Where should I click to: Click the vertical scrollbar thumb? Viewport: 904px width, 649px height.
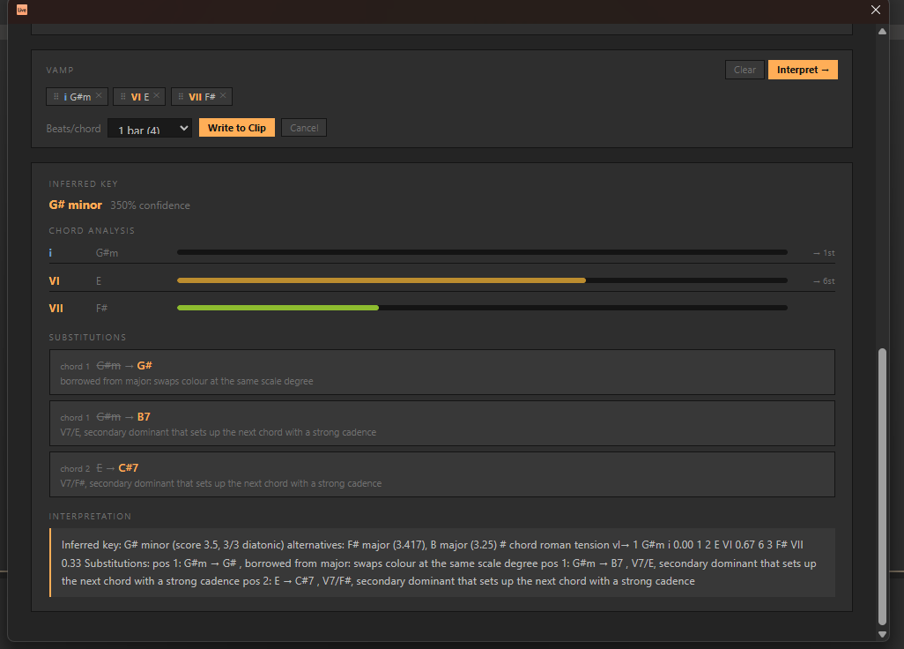click(x=882, y=487)
